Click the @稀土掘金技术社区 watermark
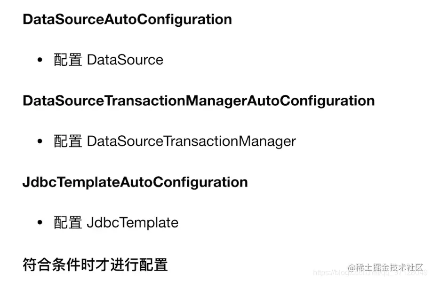 tap(386, 267)
